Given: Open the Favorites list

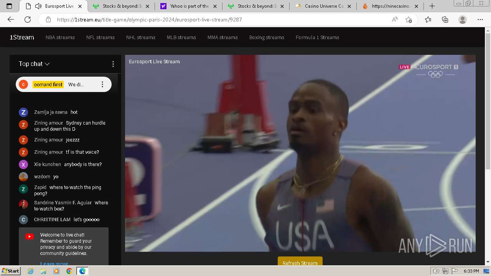Looking at the screenshot, I should [x=428, y=20].
